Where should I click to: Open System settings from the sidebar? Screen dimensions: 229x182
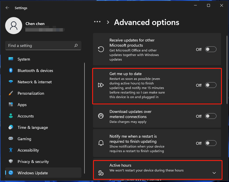click(24, 59)
